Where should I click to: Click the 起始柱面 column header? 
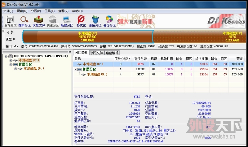tap(167, 59)
